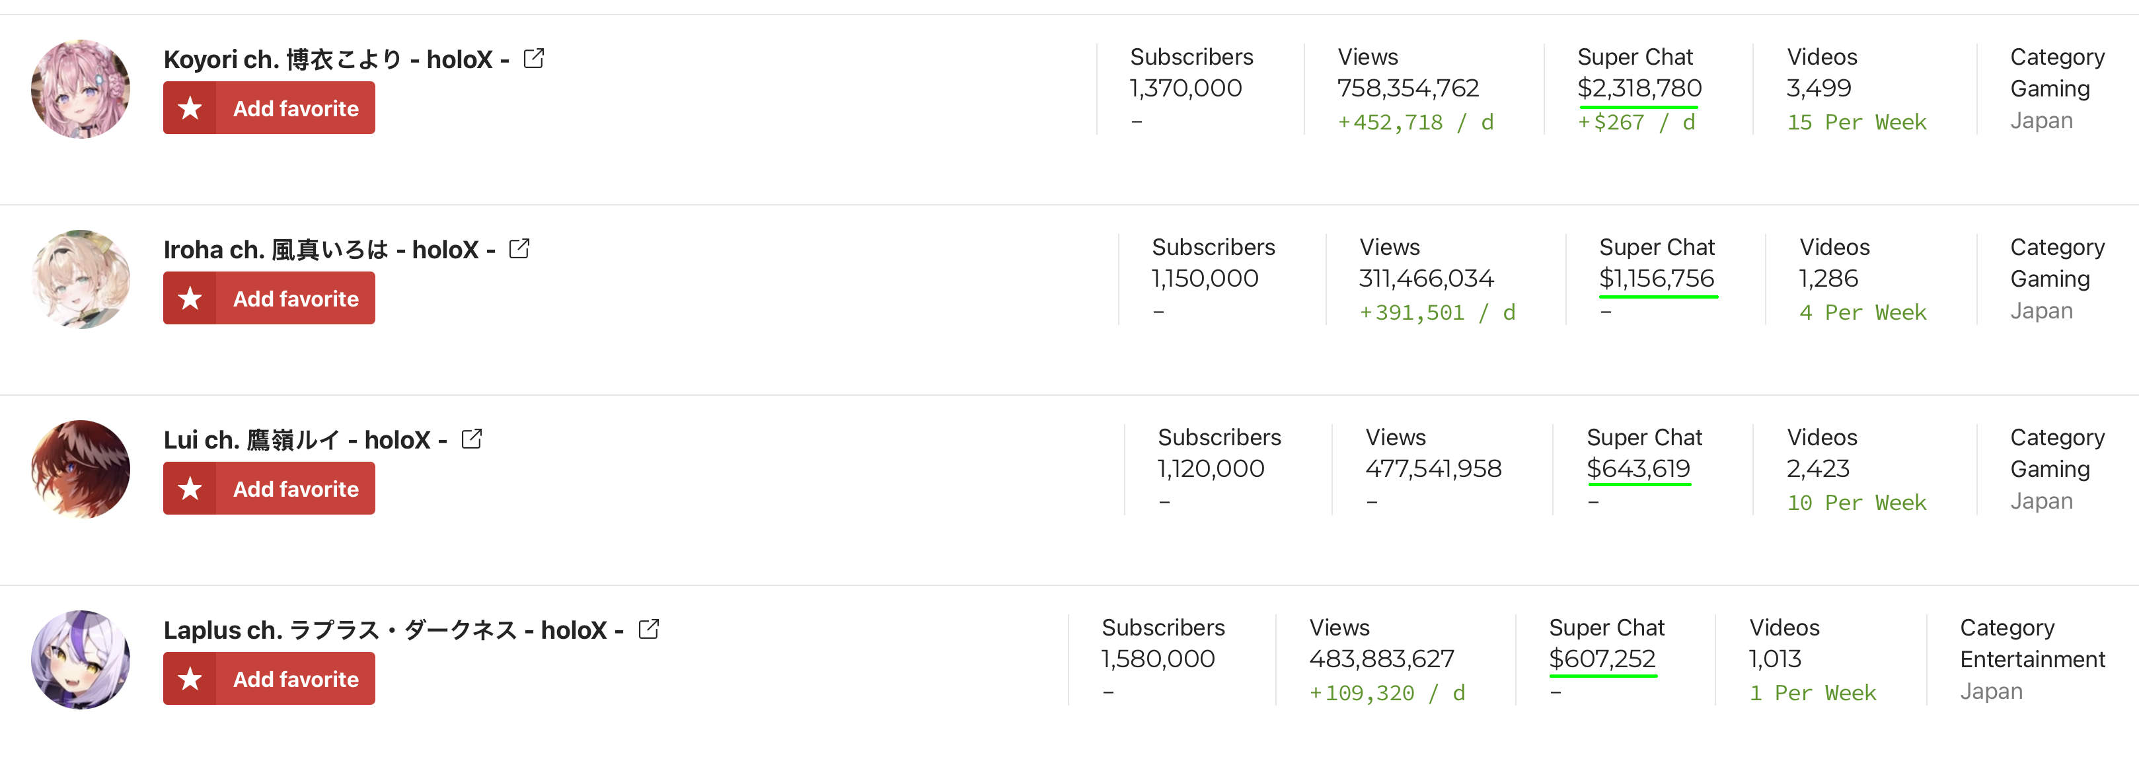Add Koyori ch. to favorites
Screen dimensions: 2139x761
[269, 108]
